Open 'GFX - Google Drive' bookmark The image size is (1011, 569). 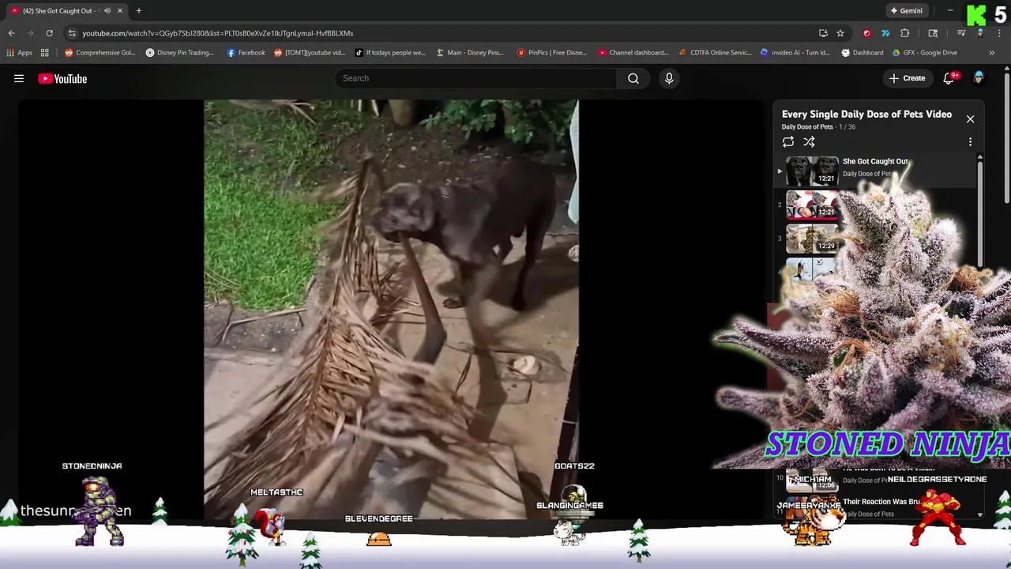pyautogui.click(x=924, y=53)
